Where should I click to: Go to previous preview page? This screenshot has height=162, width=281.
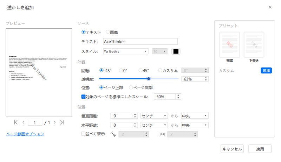(24, 122)
